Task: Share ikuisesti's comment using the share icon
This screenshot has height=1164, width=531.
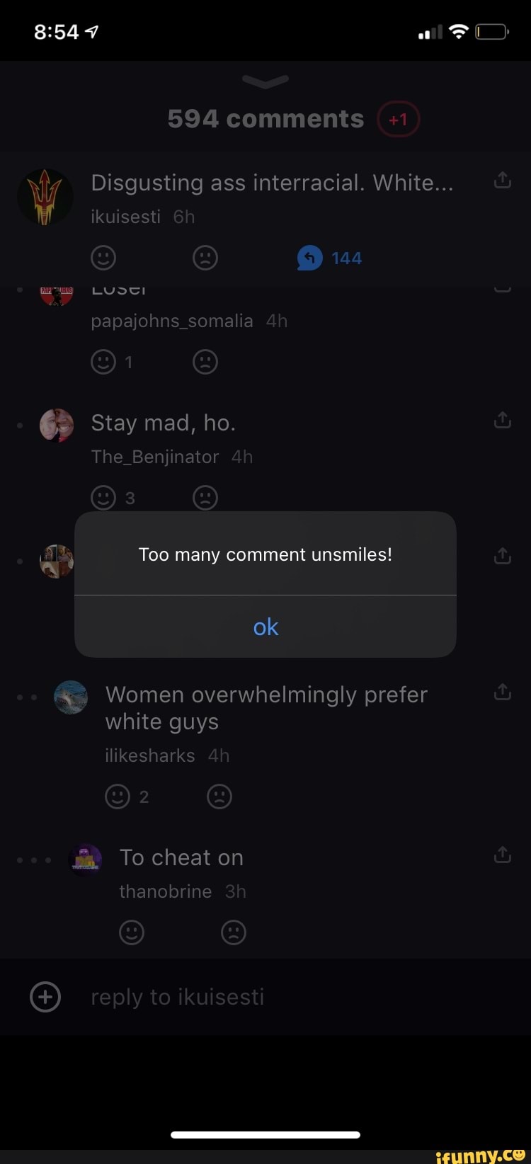Action: pyautogui.click(x=502, y=181)
